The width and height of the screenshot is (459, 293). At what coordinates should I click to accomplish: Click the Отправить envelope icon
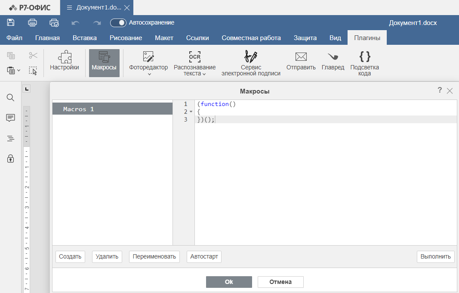coord(301,57)
